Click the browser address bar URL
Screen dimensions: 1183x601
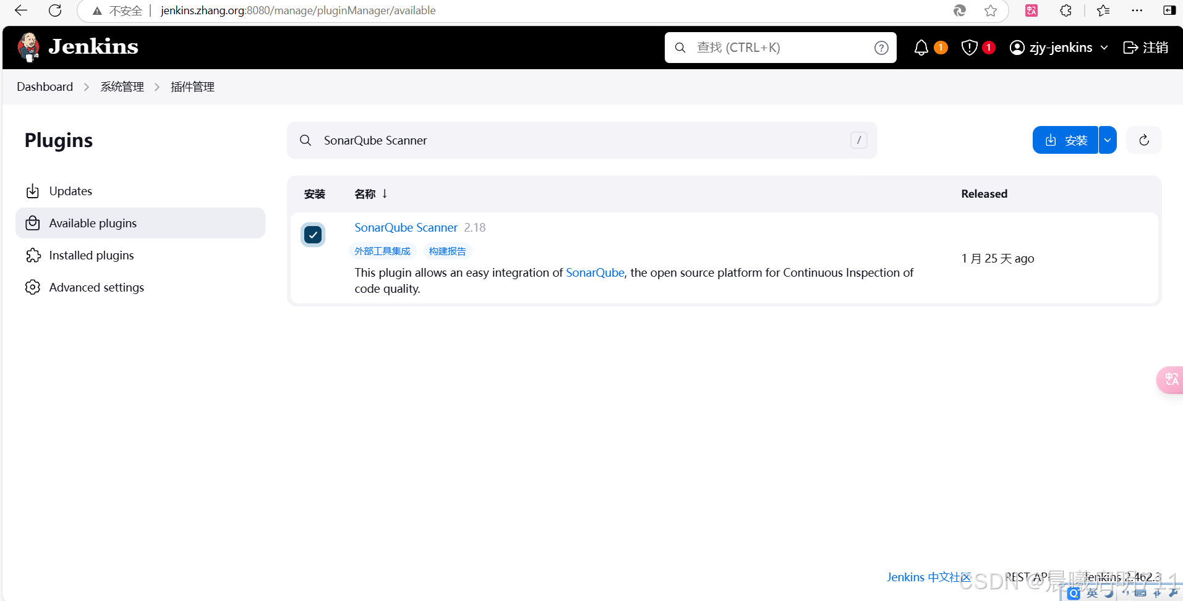(x=298, y=11)
